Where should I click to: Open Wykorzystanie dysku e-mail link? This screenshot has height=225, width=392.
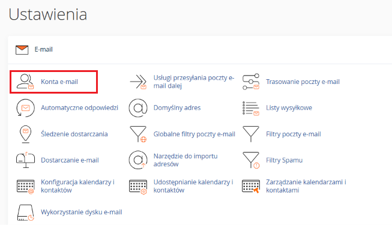82,212
